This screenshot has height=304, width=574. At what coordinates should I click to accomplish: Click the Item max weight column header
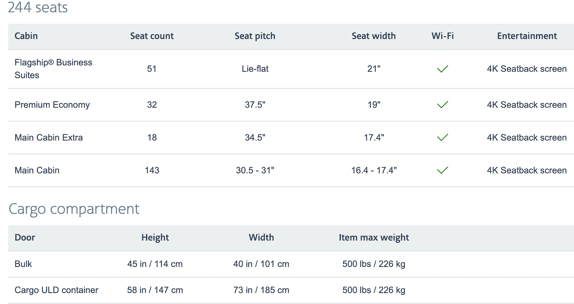click(x=374, y=238)
